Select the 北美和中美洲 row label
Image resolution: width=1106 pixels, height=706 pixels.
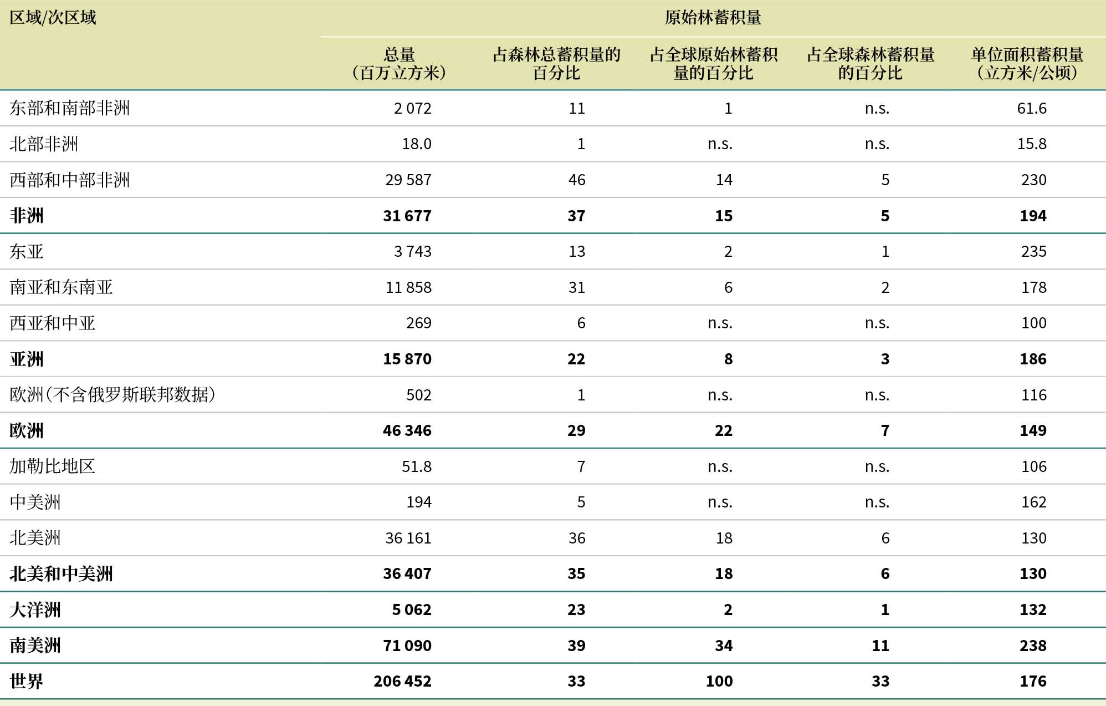[x=61, y=573]
